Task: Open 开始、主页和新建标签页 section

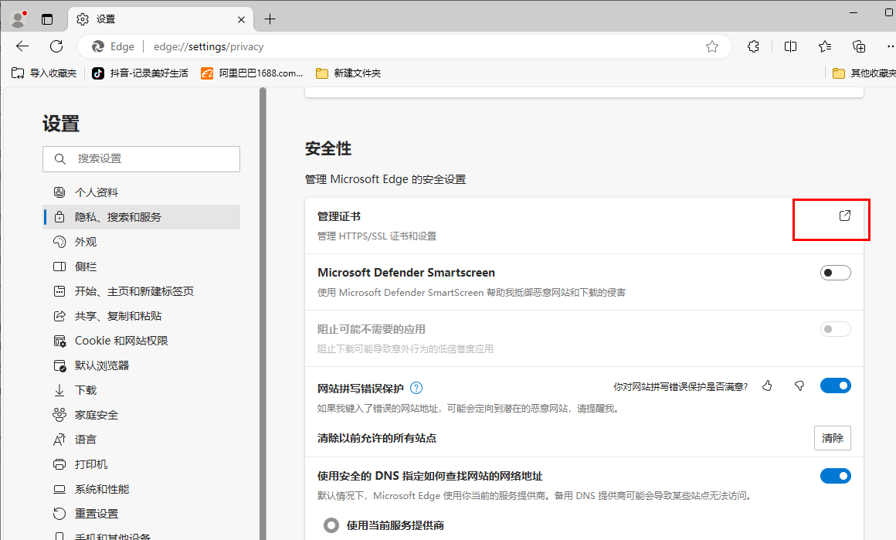Action: 141,291
